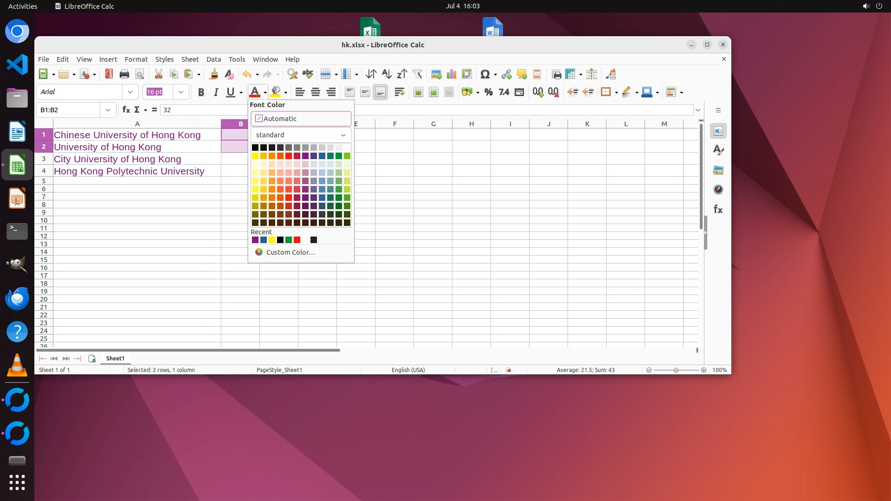The image size is (891, 501).
Task: Open the Sidebar Navigator panel icon
Action: pyautogui.click(x=718, y=189)
